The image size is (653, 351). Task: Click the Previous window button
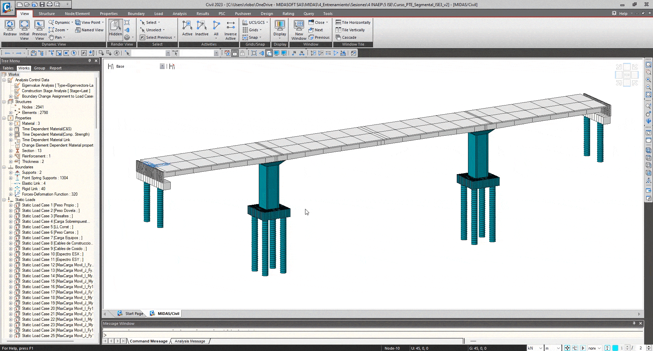pyautogui.click(x=319, y=37)
